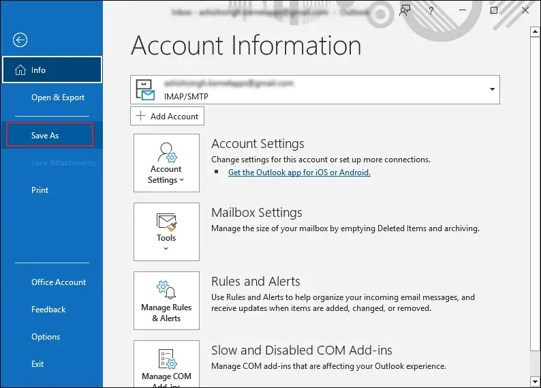The height and width of the screenshot is (388, 541).
Task: Open the feedback person icon in title bar
Action: 404,10
